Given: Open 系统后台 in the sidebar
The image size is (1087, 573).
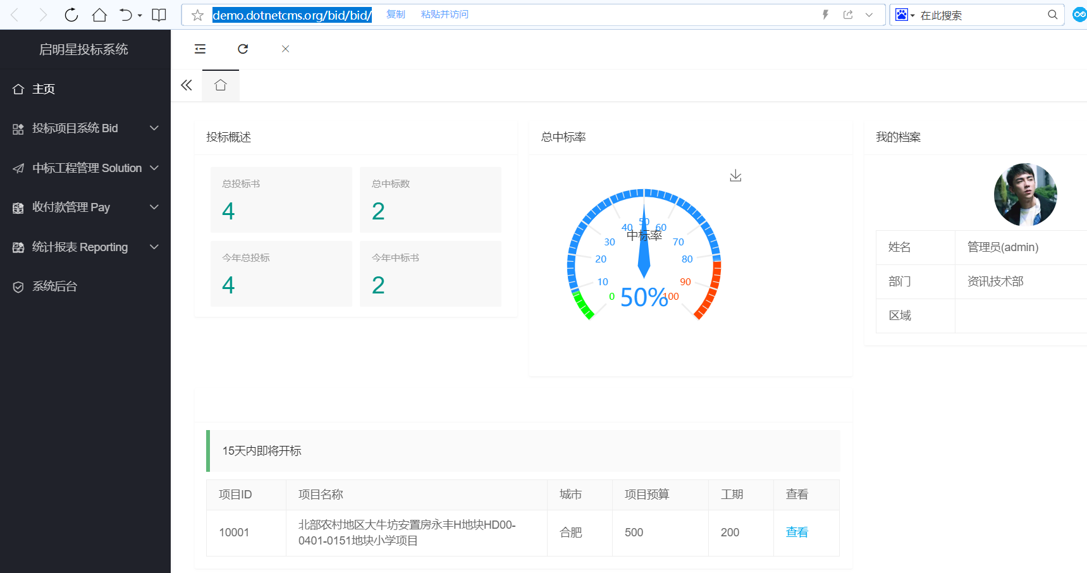Looking at the screenshot, I should pos(54,286).
